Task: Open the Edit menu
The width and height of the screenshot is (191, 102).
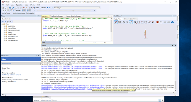Action: pos(8,5)
